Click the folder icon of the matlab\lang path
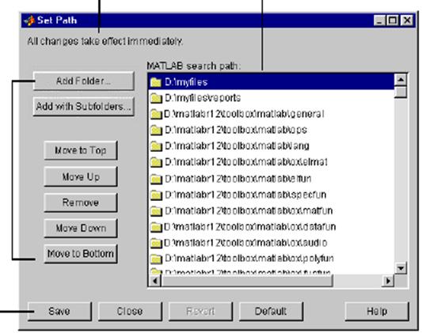The height and width of the screenshot is (333, 422). point(156,146)
